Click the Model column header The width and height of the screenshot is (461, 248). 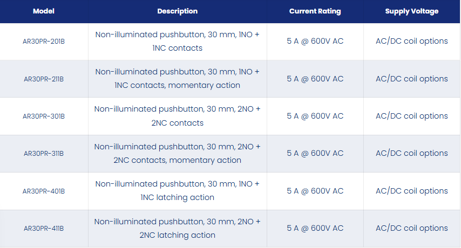click(x=44, y=11)
